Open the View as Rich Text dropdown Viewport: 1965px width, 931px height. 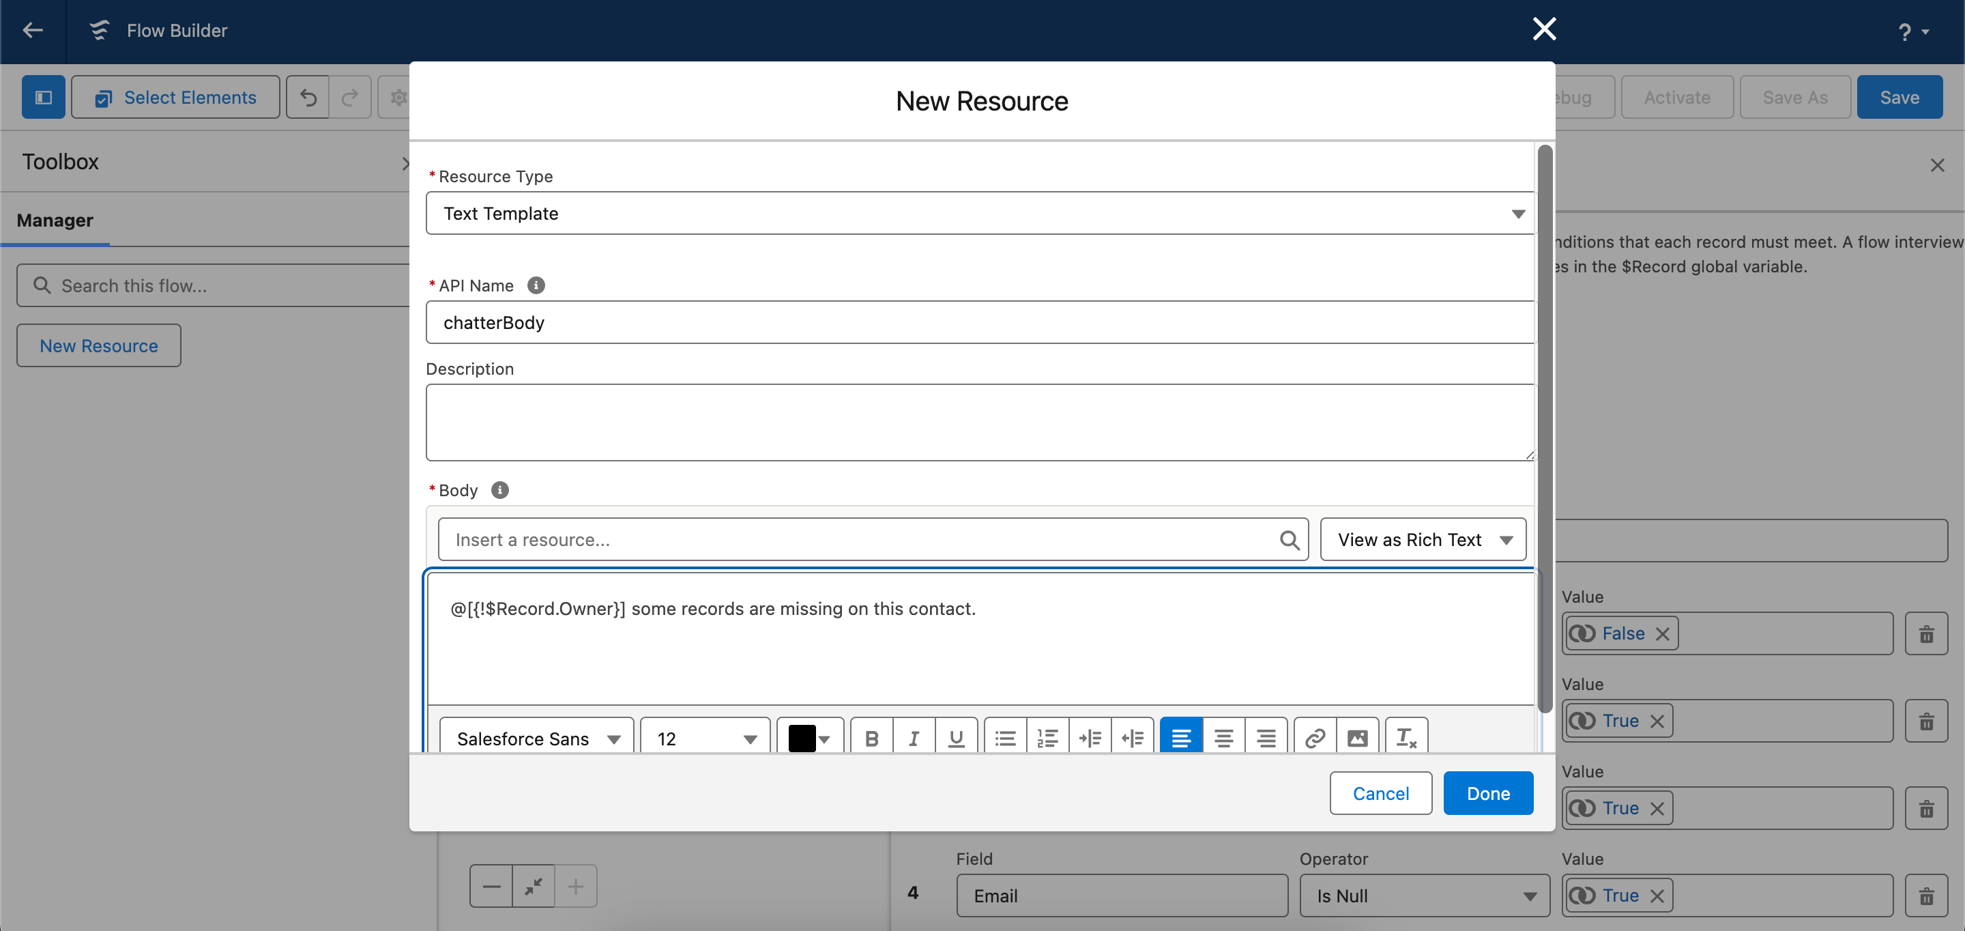[1423, 539]
